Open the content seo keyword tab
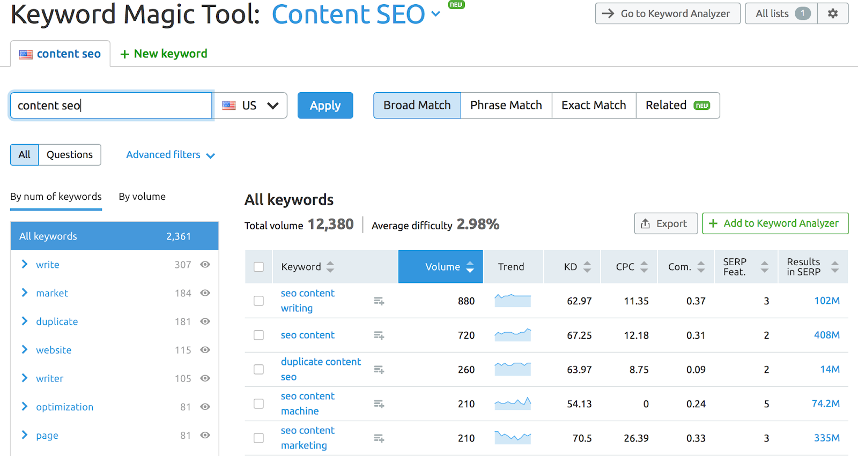Image resolution: width=858 pixels, height=456 pixels. pyautogui.click(x=60, y=54)
